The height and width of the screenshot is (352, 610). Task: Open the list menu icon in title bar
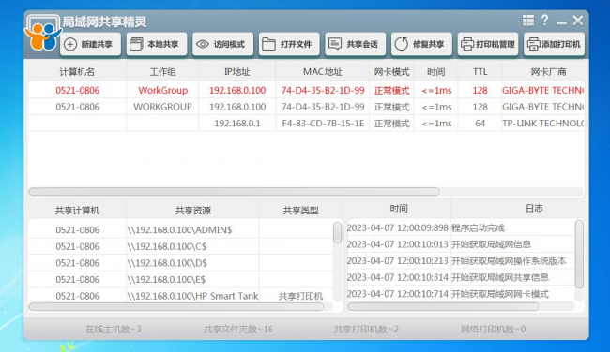(528, 21)
